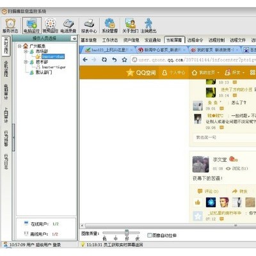Select the 行为日志 vertical side tab
This screenshot has height=256, width=256.
tap(6, 161)
